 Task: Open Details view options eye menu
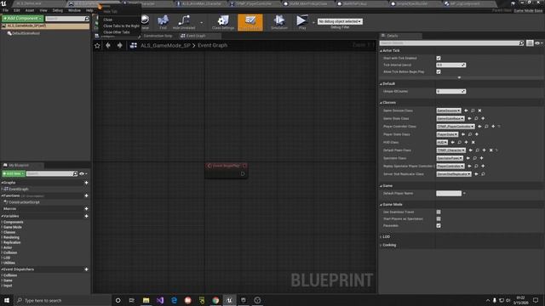pyautogui.click(x=539, y=43)
